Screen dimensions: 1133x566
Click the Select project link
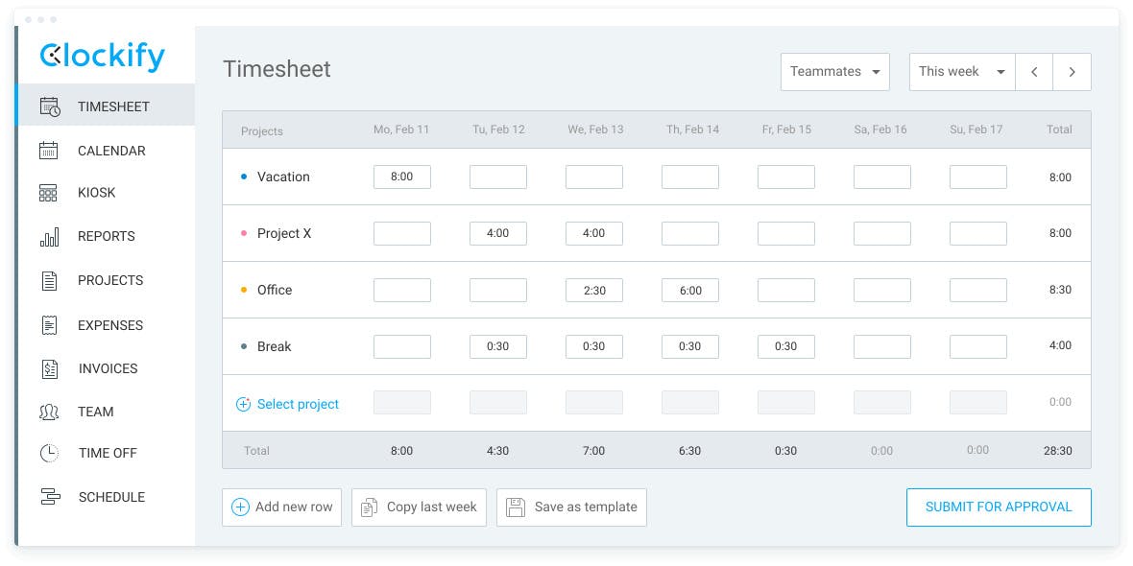click(x=298, y=404)
